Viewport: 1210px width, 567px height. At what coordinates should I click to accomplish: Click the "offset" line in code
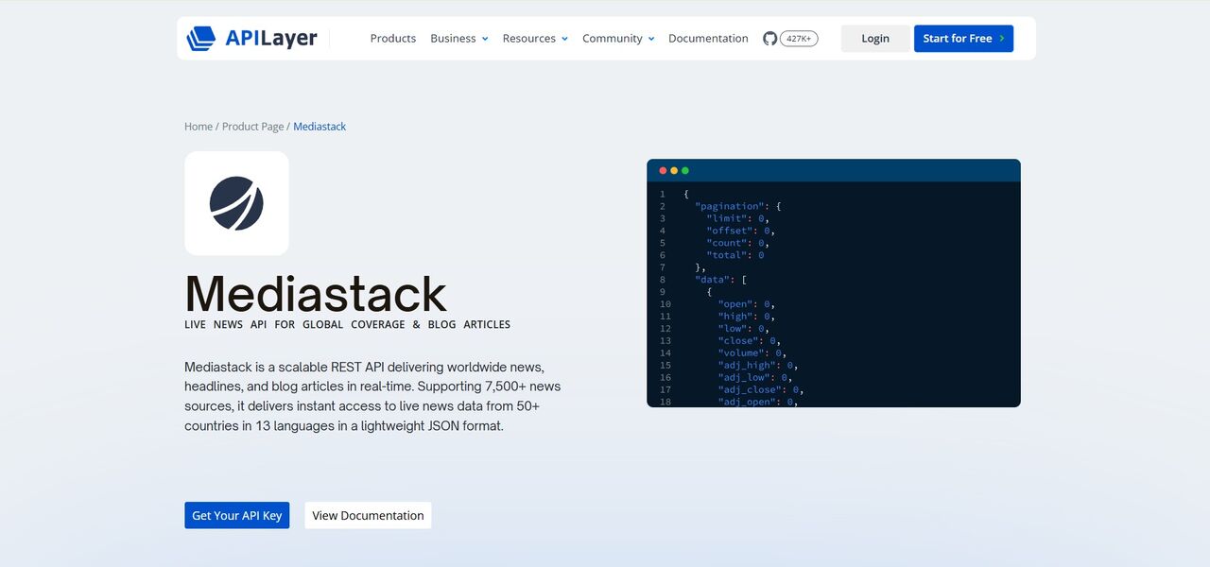pos(740,231)
